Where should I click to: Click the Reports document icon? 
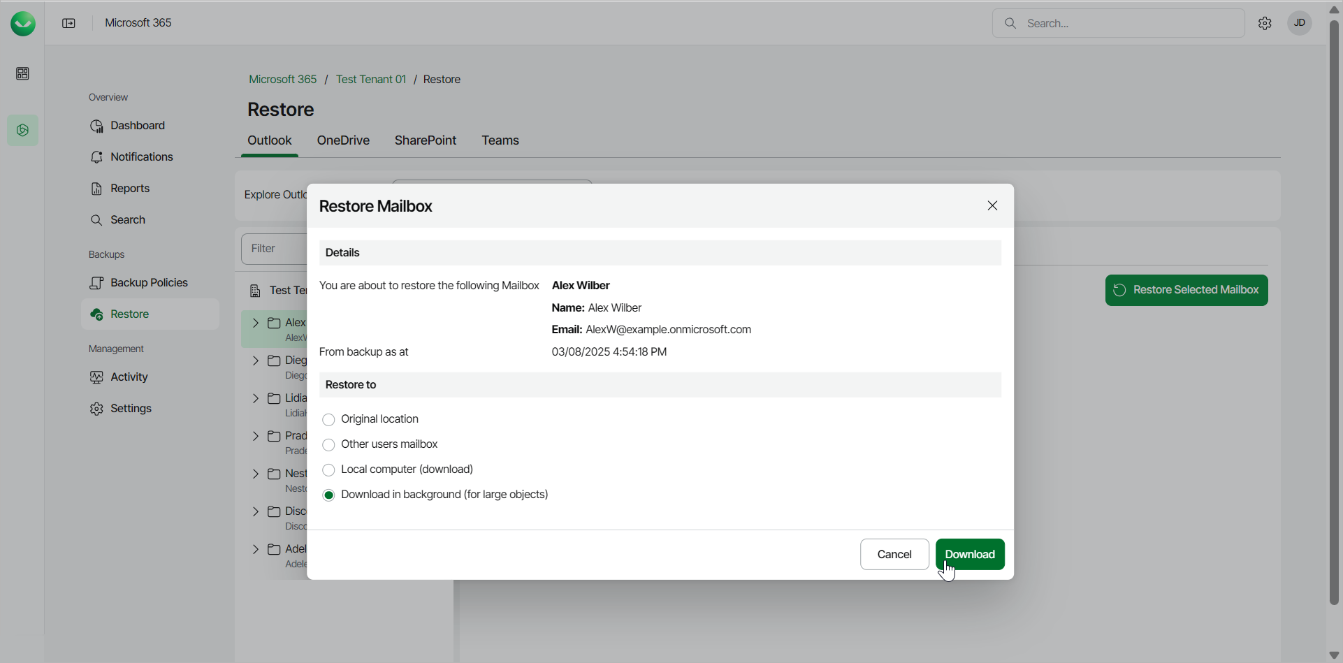tap(96, 189)
